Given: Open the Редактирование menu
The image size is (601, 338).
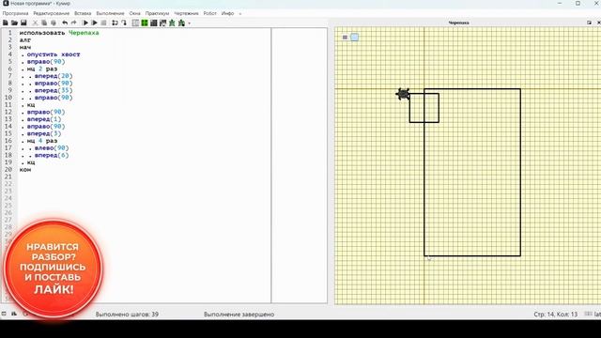Looking at the screenshot, I should click(x=52, y=13).
